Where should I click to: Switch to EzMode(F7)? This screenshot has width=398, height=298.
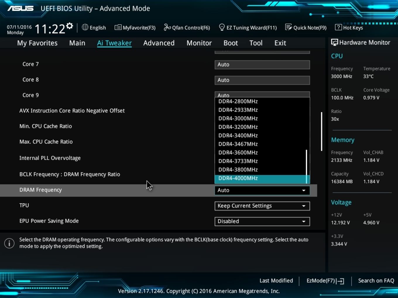(x=325, y=281)
